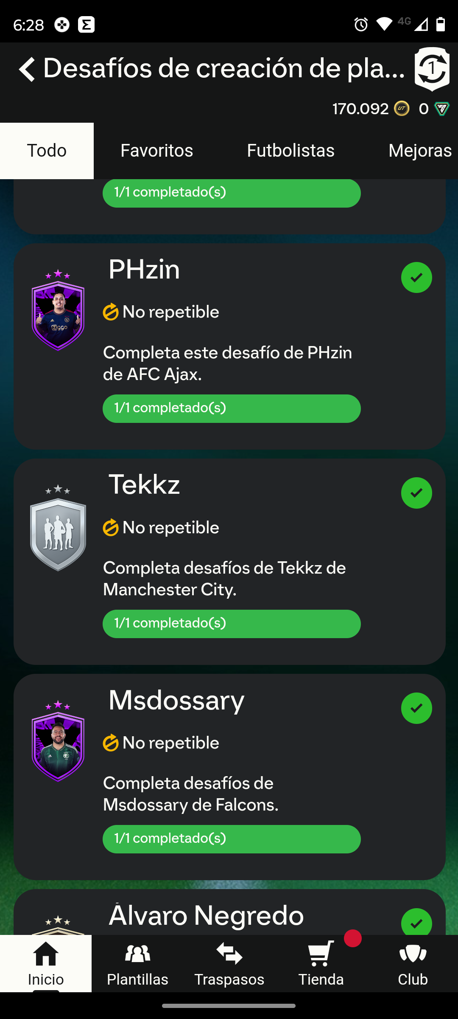Open the Tienda shopping cart
Screen dimensions: 458x1019
[x=321, y=964]
